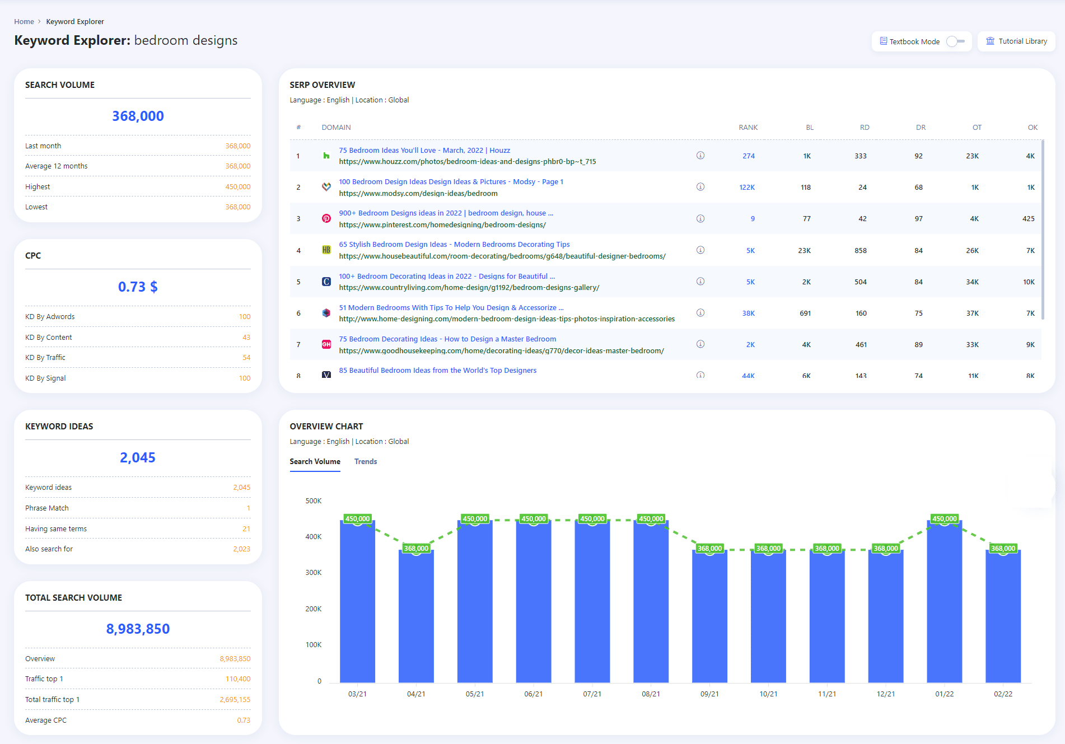Select the Search Volume tab
Screen dimensions: 1065x744
(x=315, y=462)
